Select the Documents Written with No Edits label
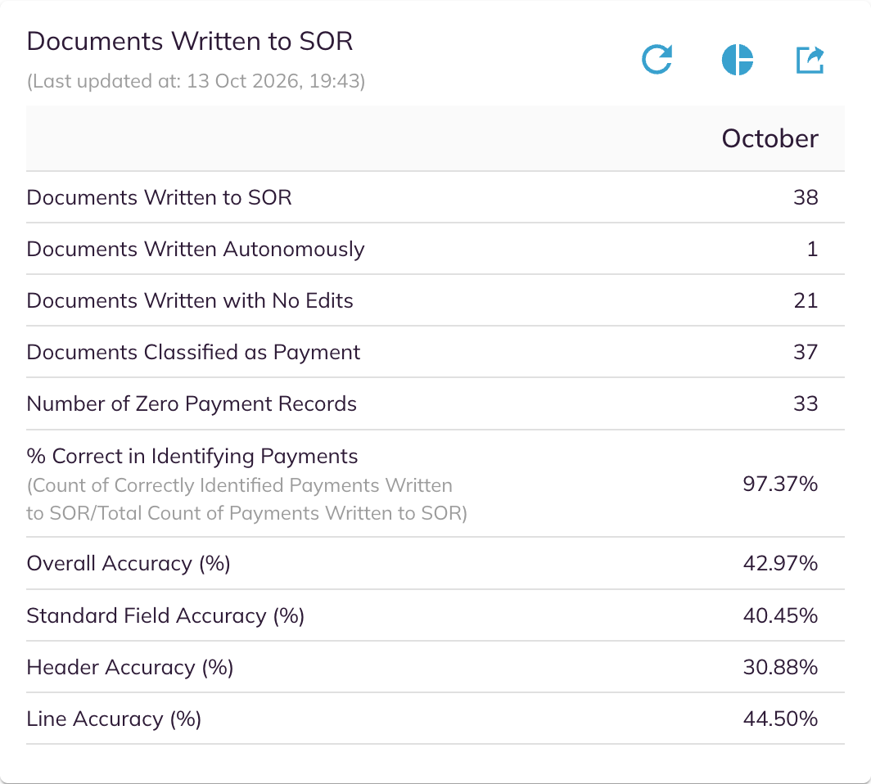Viewport: 871px width, 784px height. (x=190, y=300)
